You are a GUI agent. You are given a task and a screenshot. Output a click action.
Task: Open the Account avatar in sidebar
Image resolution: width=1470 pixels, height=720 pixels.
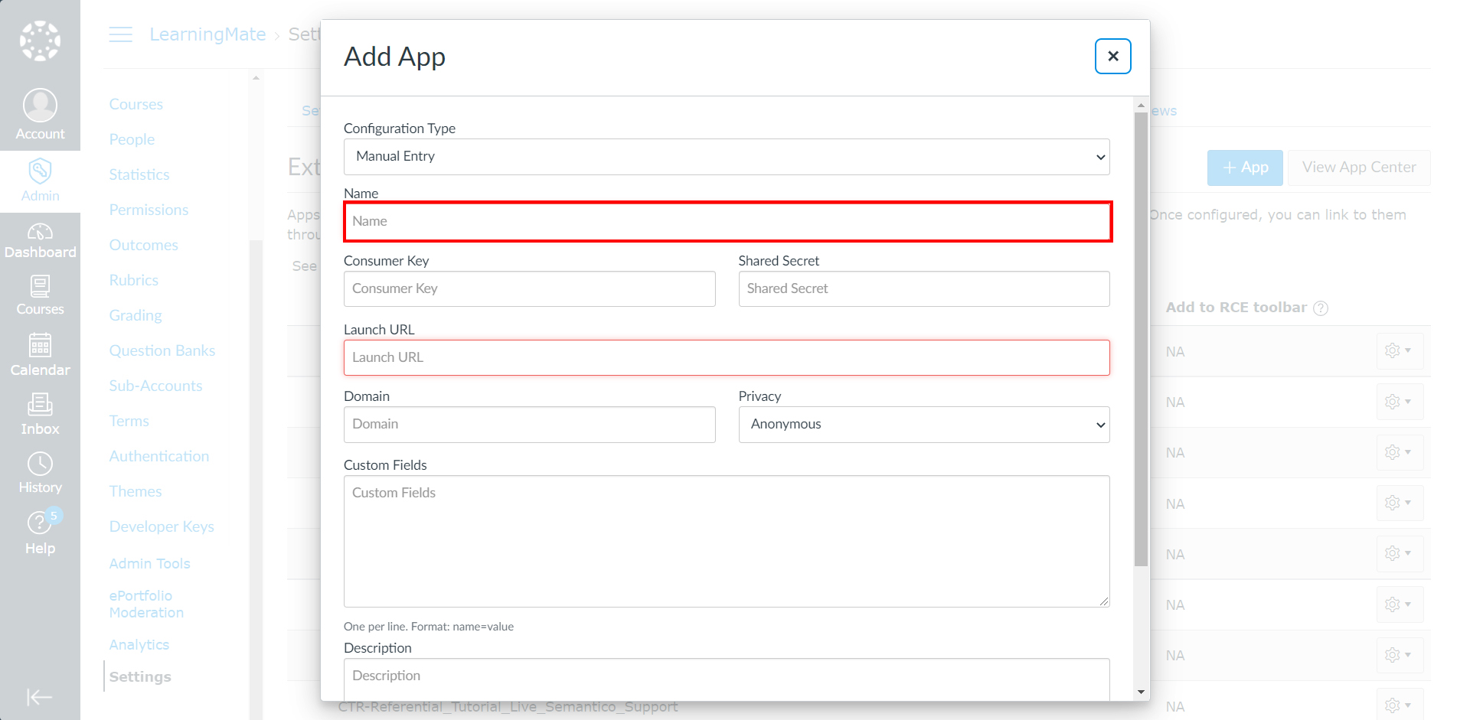coord(40,106)
